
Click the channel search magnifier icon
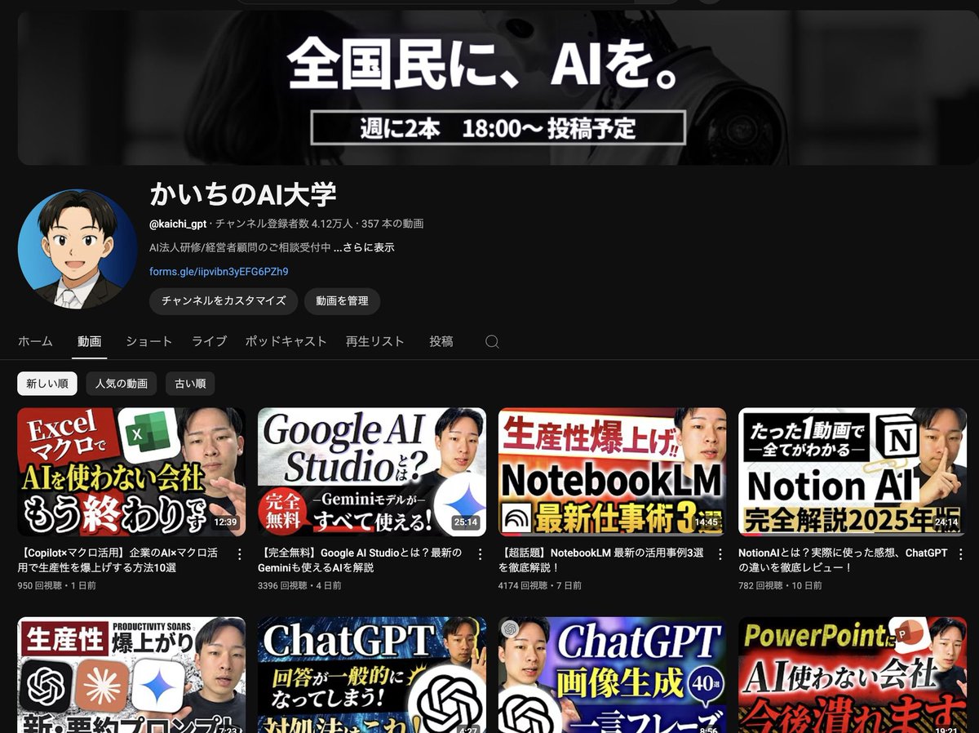(x=492, y=342)
